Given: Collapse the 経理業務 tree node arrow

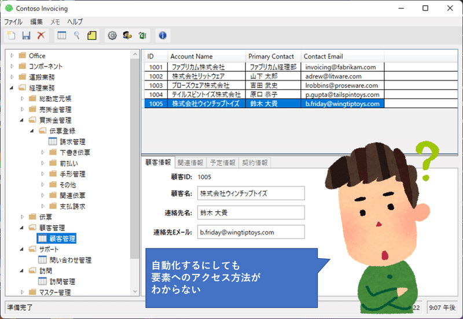Looking at the screenshot, I should [12, 88].
